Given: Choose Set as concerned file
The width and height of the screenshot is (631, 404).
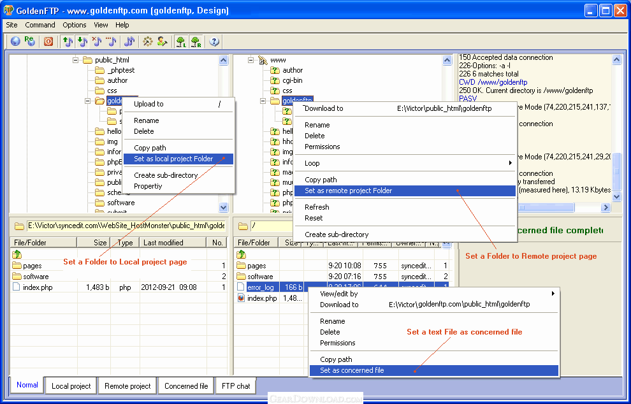Looking at the screenshot, I should [434, 371].
